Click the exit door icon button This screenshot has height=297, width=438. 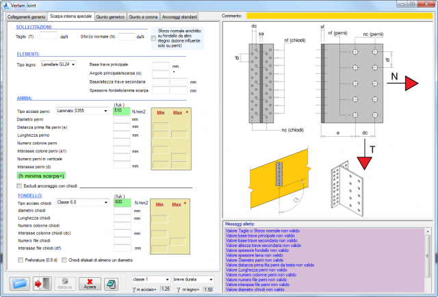point(42,284)
